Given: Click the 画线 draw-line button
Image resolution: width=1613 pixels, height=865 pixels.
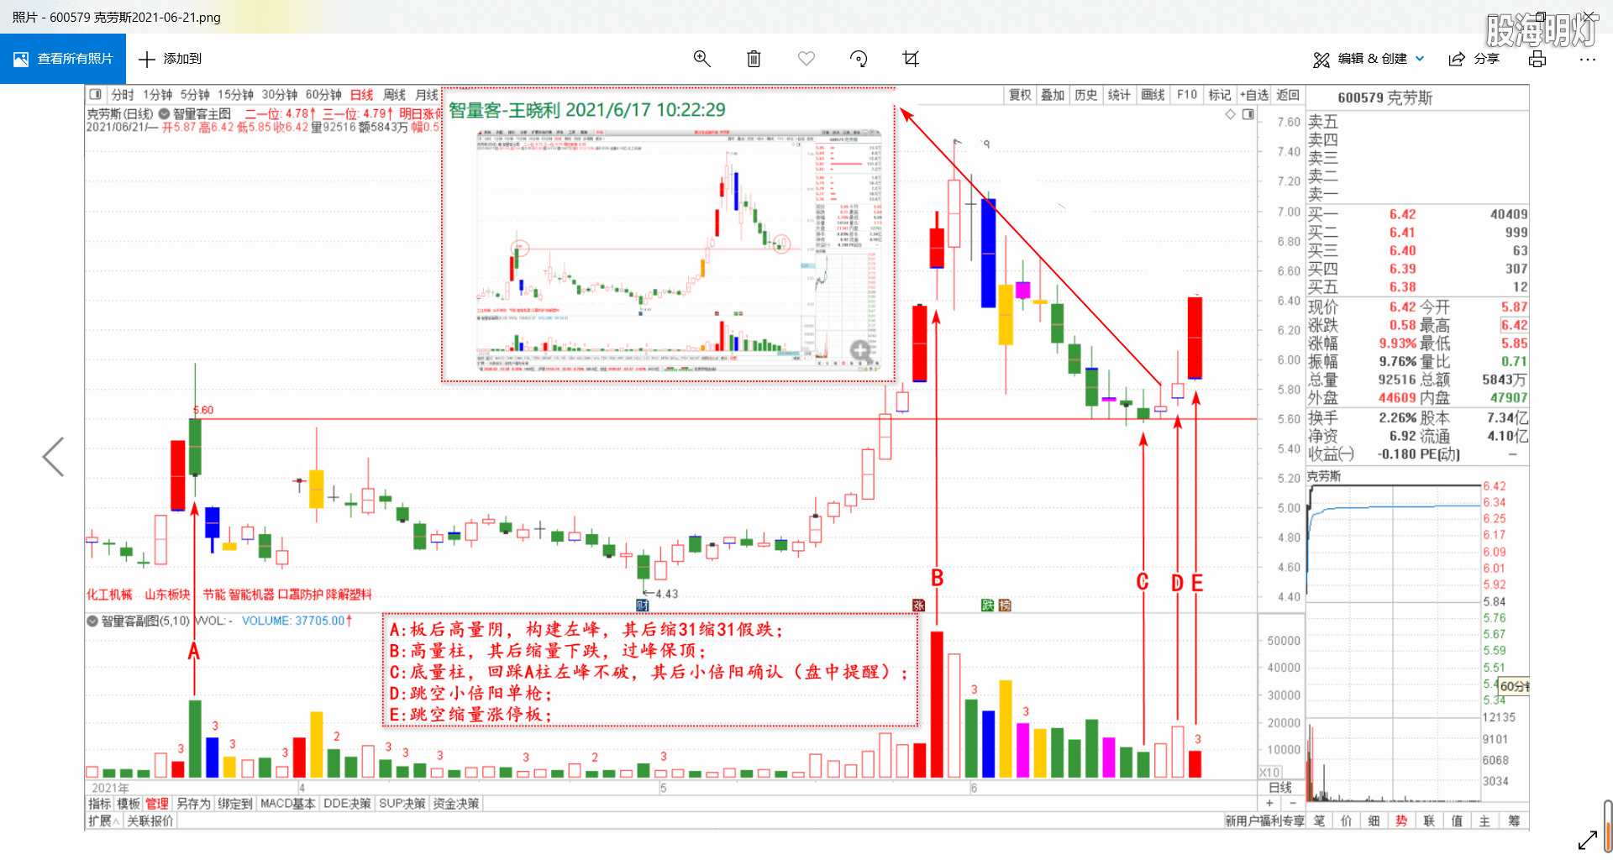Looking at the screenshot, I should point(1153,95).
